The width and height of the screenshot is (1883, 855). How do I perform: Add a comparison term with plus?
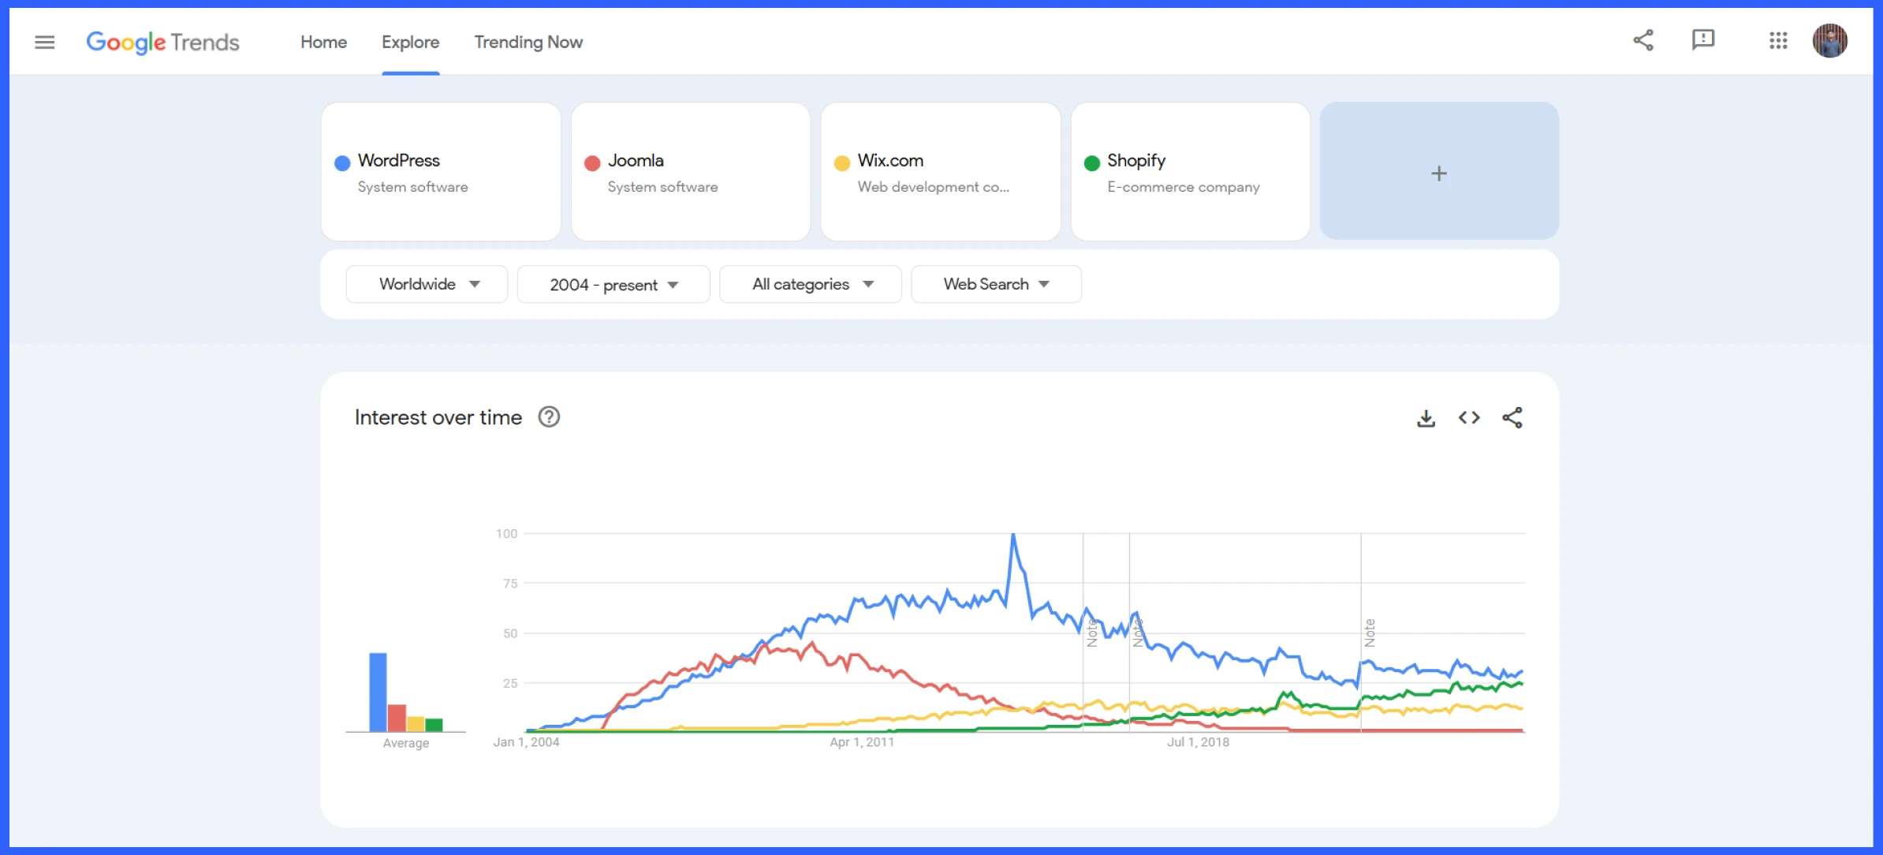(x=1439, y=171)
